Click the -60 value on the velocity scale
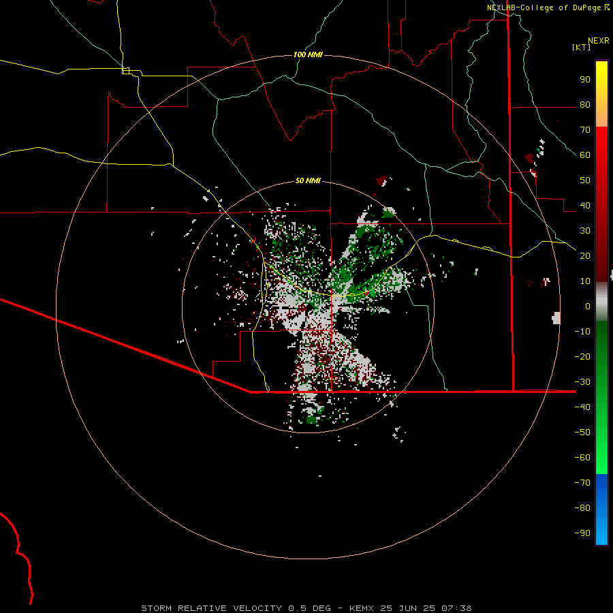Image resolution: width=613 pixels, height=613 pixels. [582, 458]
